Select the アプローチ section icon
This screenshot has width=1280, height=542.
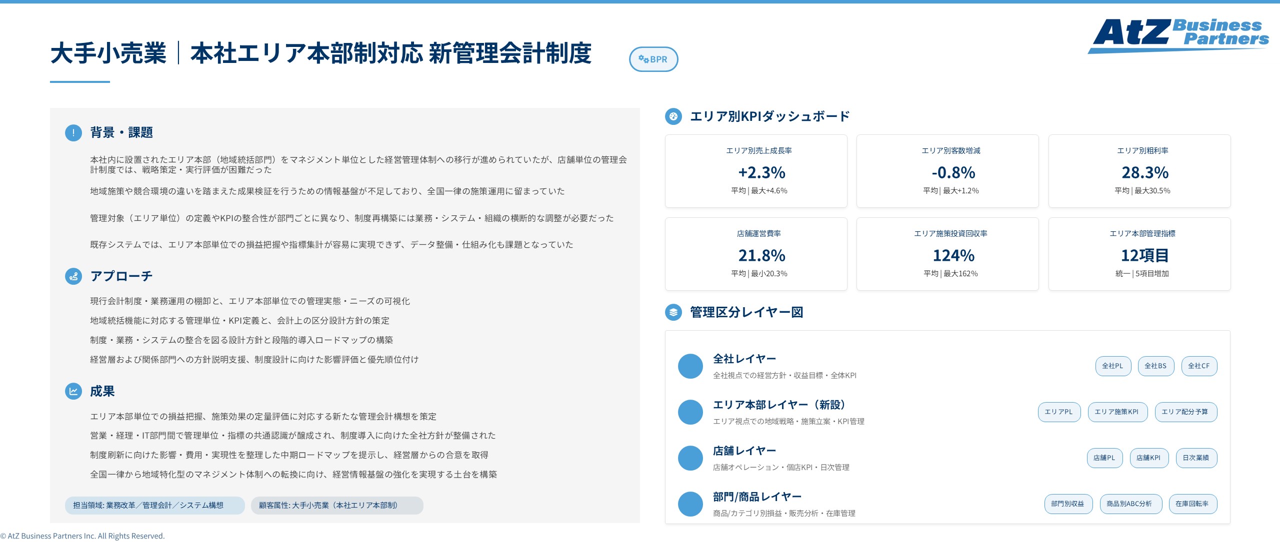[73, 276]
